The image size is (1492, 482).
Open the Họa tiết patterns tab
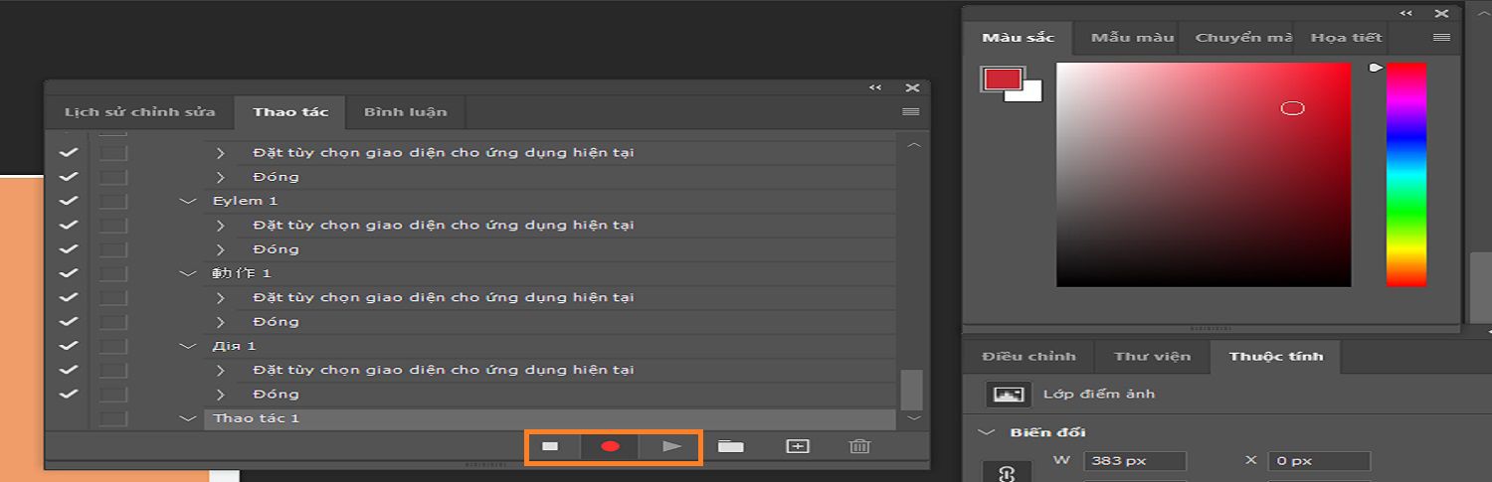pyautogui.click(x=1346, y=38)
